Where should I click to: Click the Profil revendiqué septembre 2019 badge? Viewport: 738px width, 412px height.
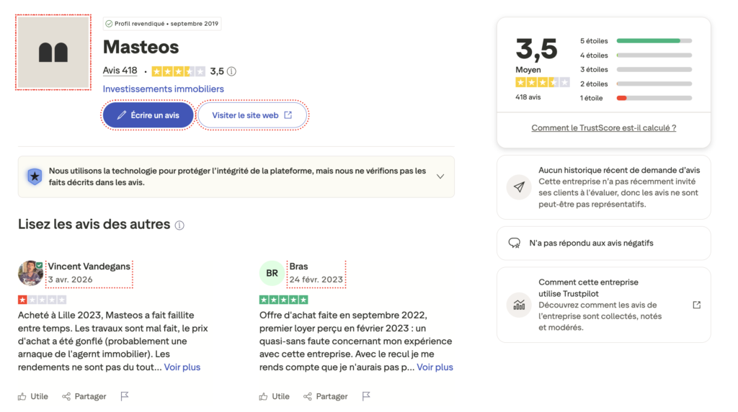coord(162,24)
